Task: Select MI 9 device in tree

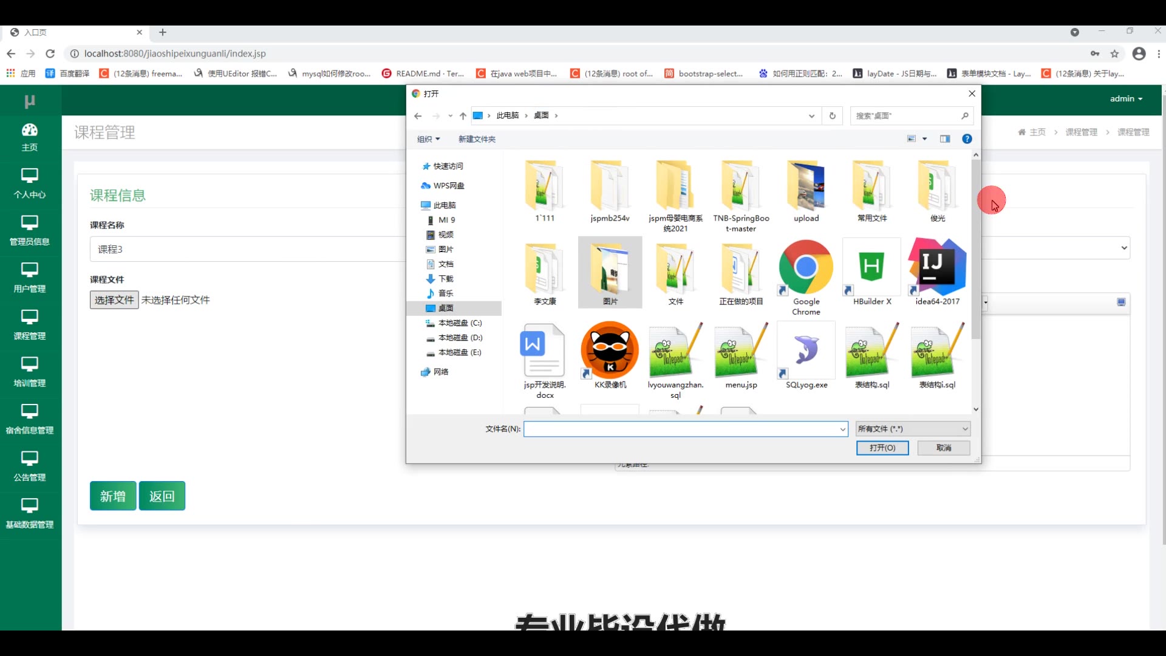Action: [x=441, y=220]
